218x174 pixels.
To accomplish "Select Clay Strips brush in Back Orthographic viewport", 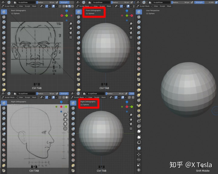I will [x=4, y=27].
